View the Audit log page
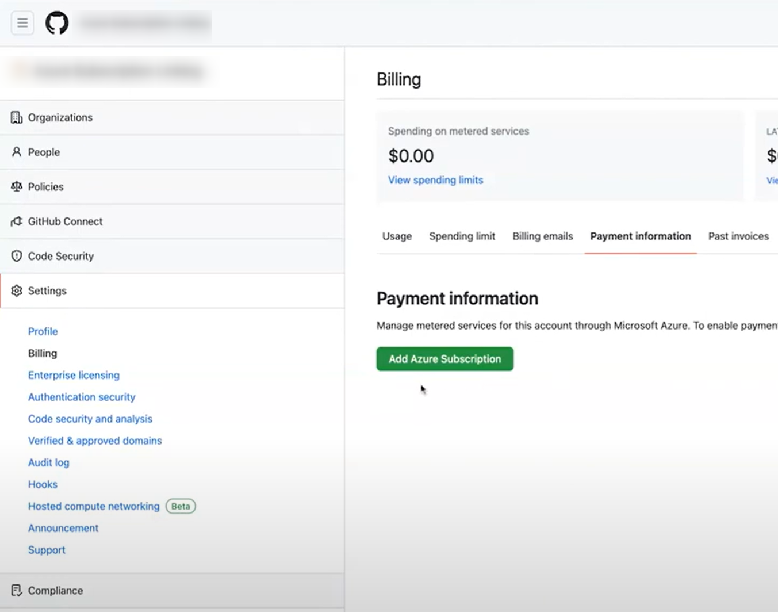The width and height of the screenshot is (778, 612). pos(48,462)
